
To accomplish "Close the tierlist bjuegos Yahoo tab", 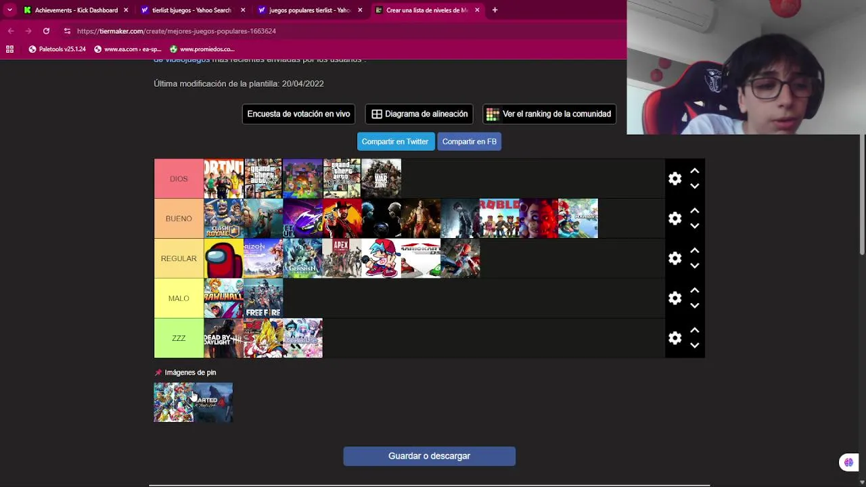I will point(243,10).
